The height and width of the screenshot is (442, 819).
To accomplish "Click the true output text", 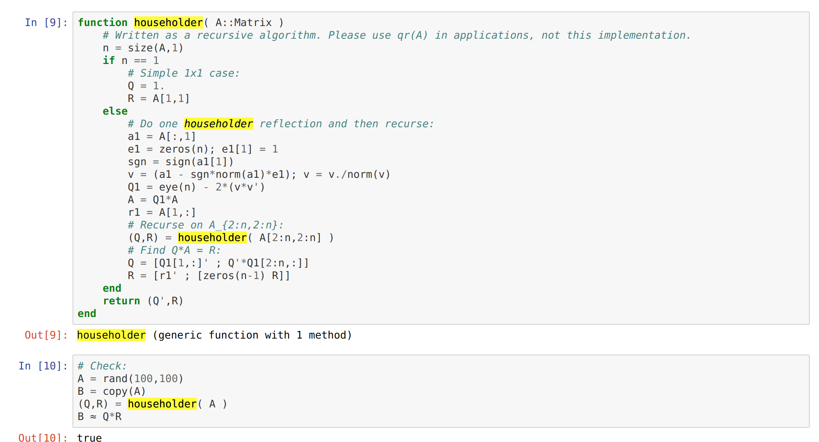I will coord(89,438).
